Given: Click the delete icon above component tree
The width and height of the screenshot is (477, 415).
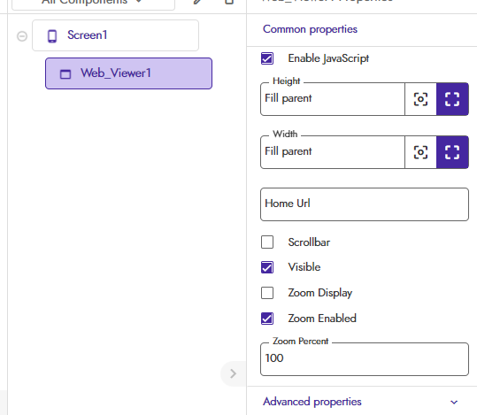Looking at the screenshot, I should 229,2.
